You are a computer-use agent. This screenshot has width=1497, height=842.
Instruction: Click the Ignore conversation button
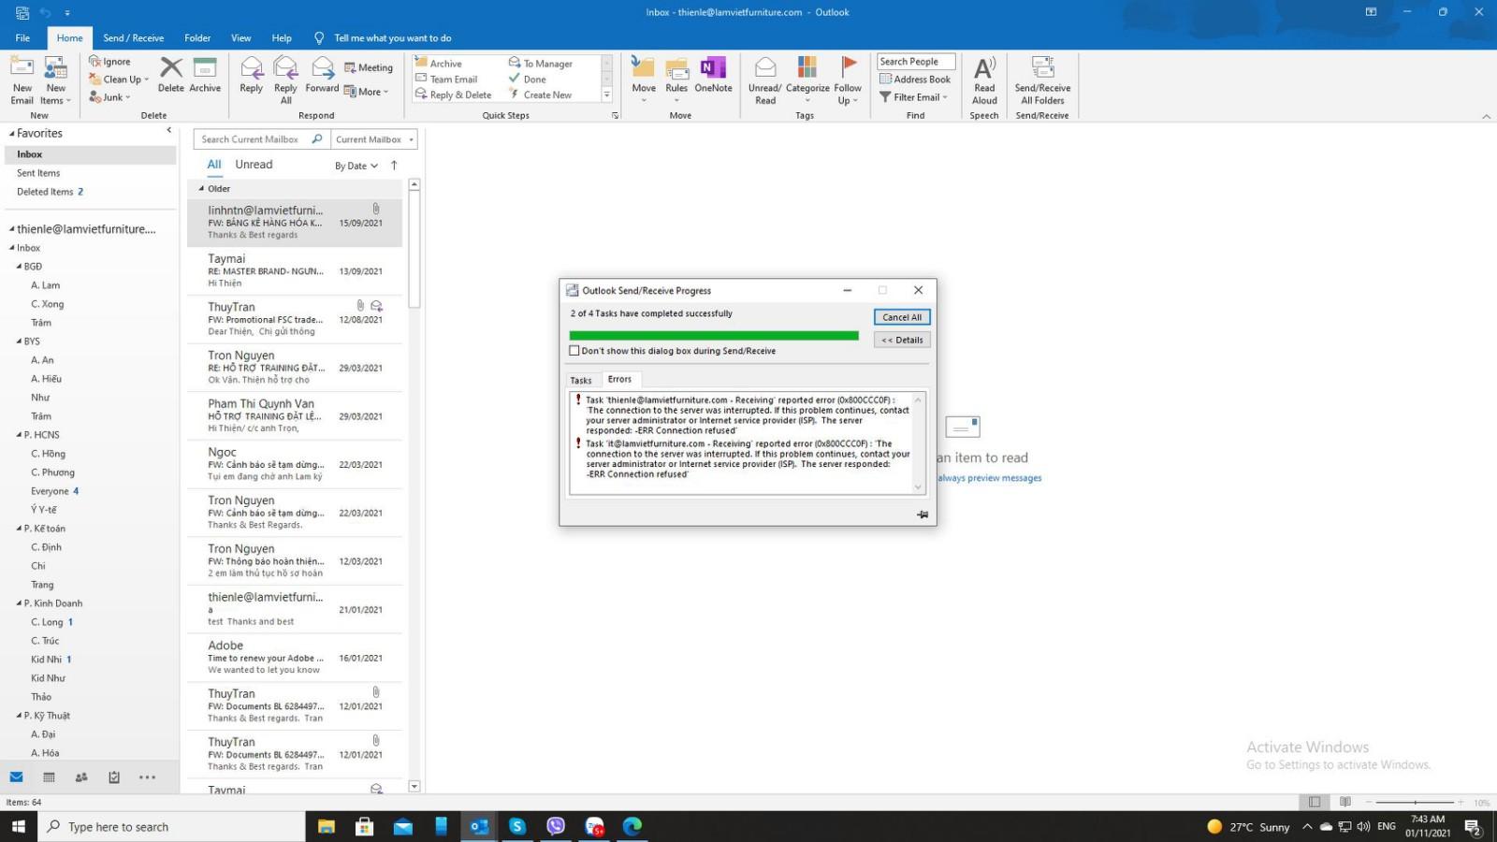coord(110,62)
